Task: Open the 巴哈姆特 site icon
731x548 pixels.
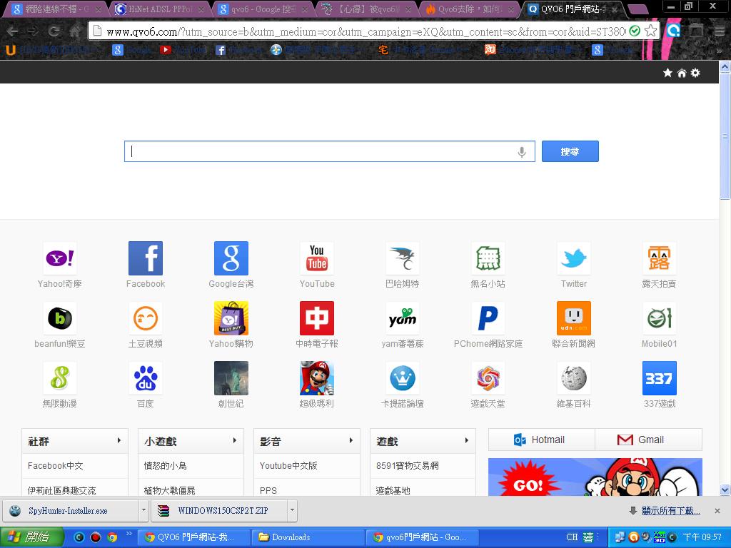Action: click(x=403, y=258)
